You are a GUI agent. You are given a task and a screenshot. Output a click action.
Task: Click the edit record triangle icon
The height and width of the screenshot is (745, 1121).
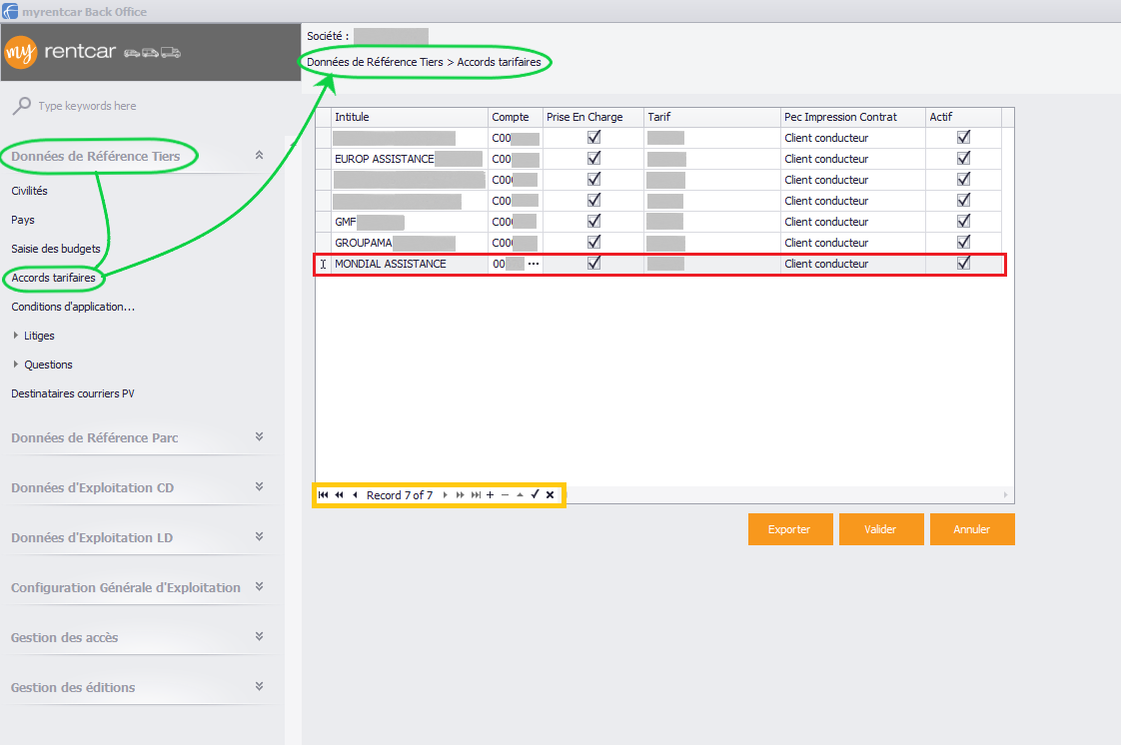(x=520, y=495)
